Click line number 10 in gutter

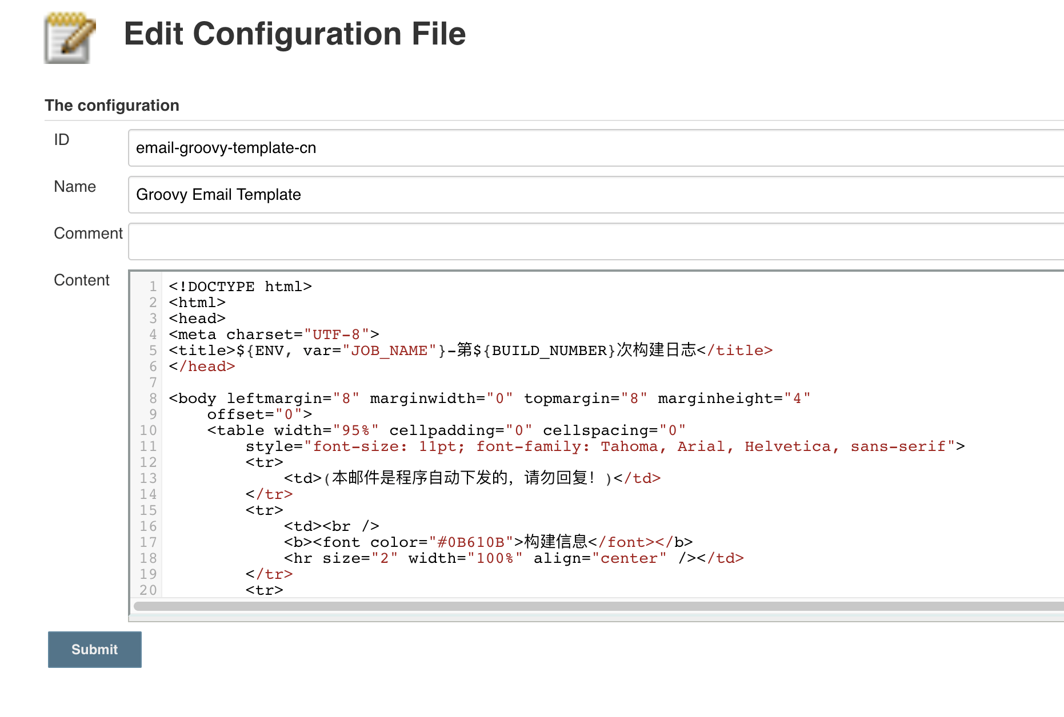148,430
